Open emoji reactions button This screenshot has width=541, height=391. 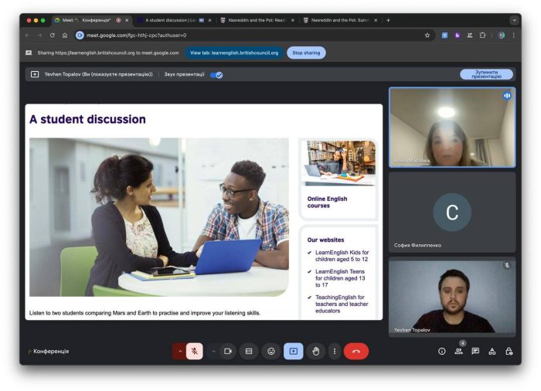tap(271, 351)
